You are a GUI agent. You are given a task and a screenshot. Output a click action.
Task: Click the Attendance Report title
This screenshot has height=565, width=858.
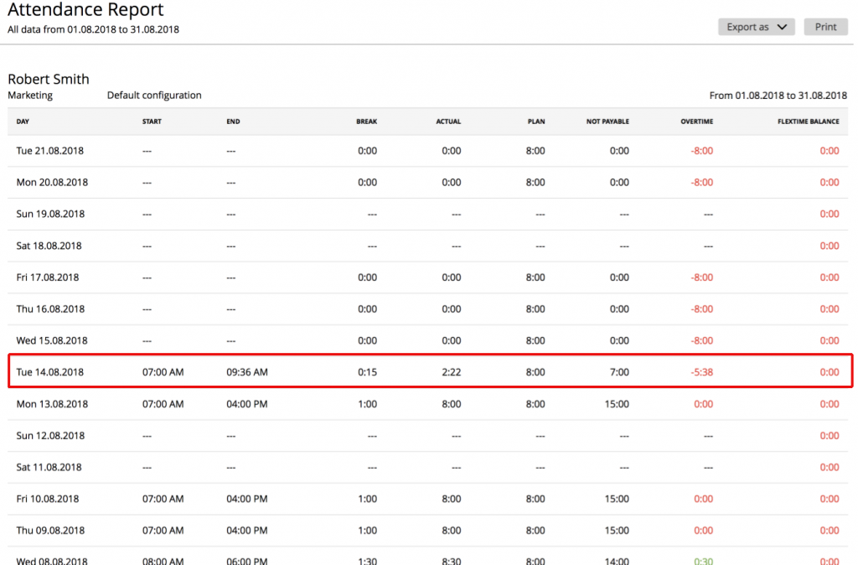[x=85, y=9]
